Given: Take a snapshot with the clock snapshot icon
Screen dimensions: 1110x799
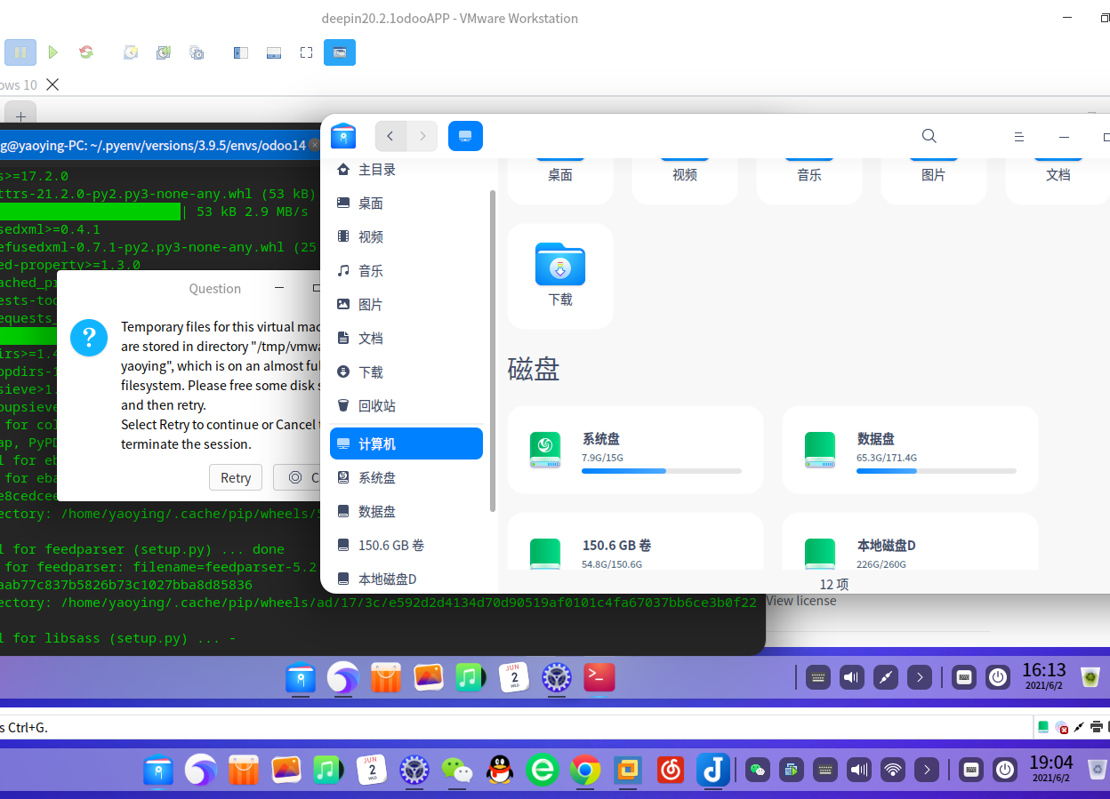Looking at the screenshot, I should [x=131, y=52].
